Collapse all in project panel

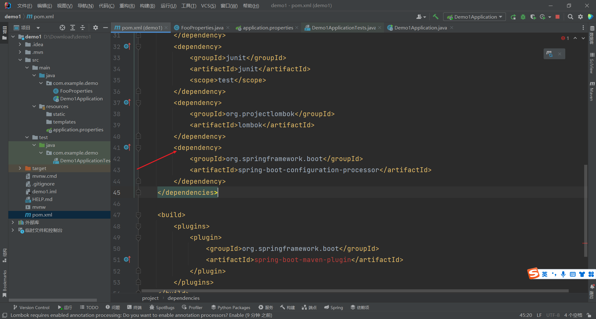[83, 28]
